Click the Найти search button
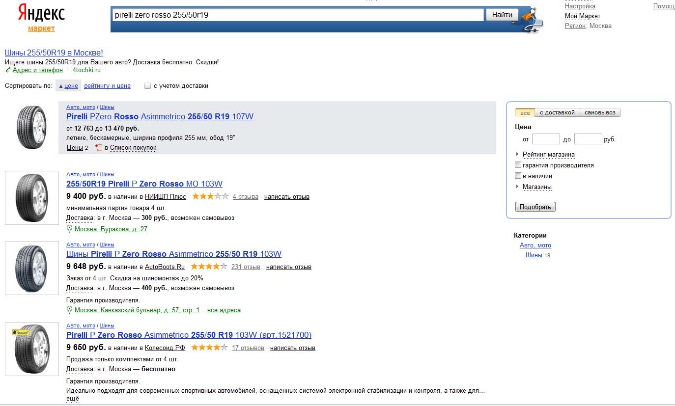 click(x=502, y=15)
